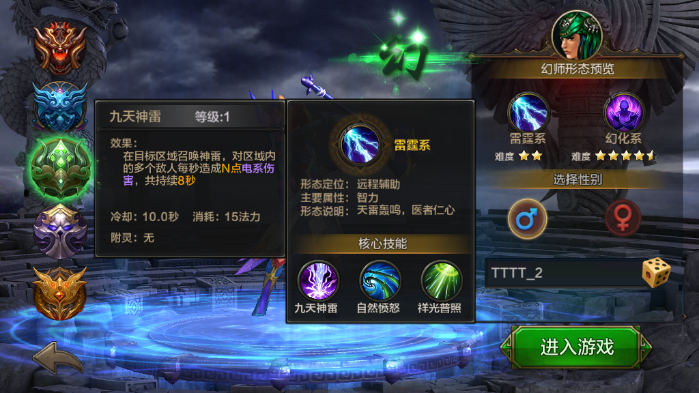
Task: Click the character name field TTTT_2
Action: [x=563, y=273]
